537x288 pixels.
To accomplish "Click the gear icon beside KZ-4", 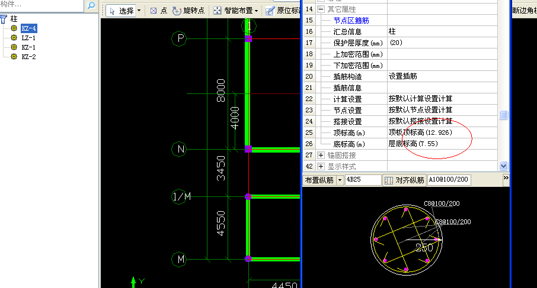I will click(14, 28).
